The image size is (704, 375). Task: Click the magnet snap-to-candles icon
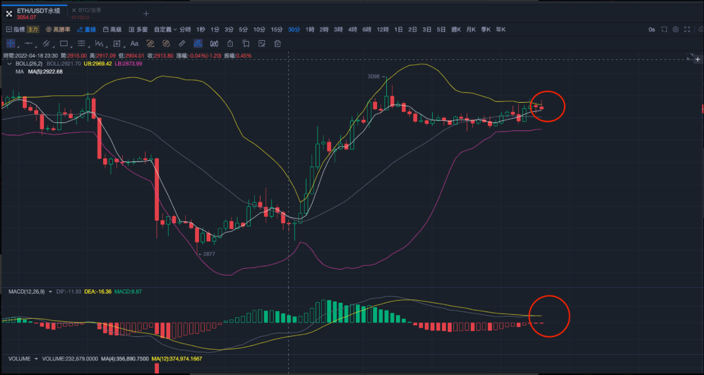tap(214, 43)
